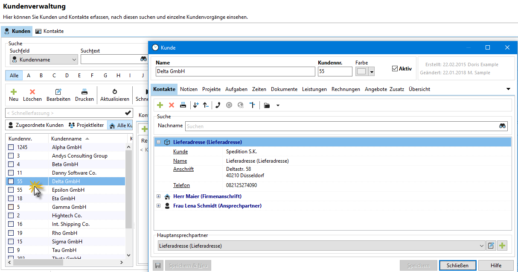Image resolution: width=518 pixels, height=272 pixels.
Task: Refresh the list with Aktualisieren
Action: pyautogui.click(x=114, y=95)
